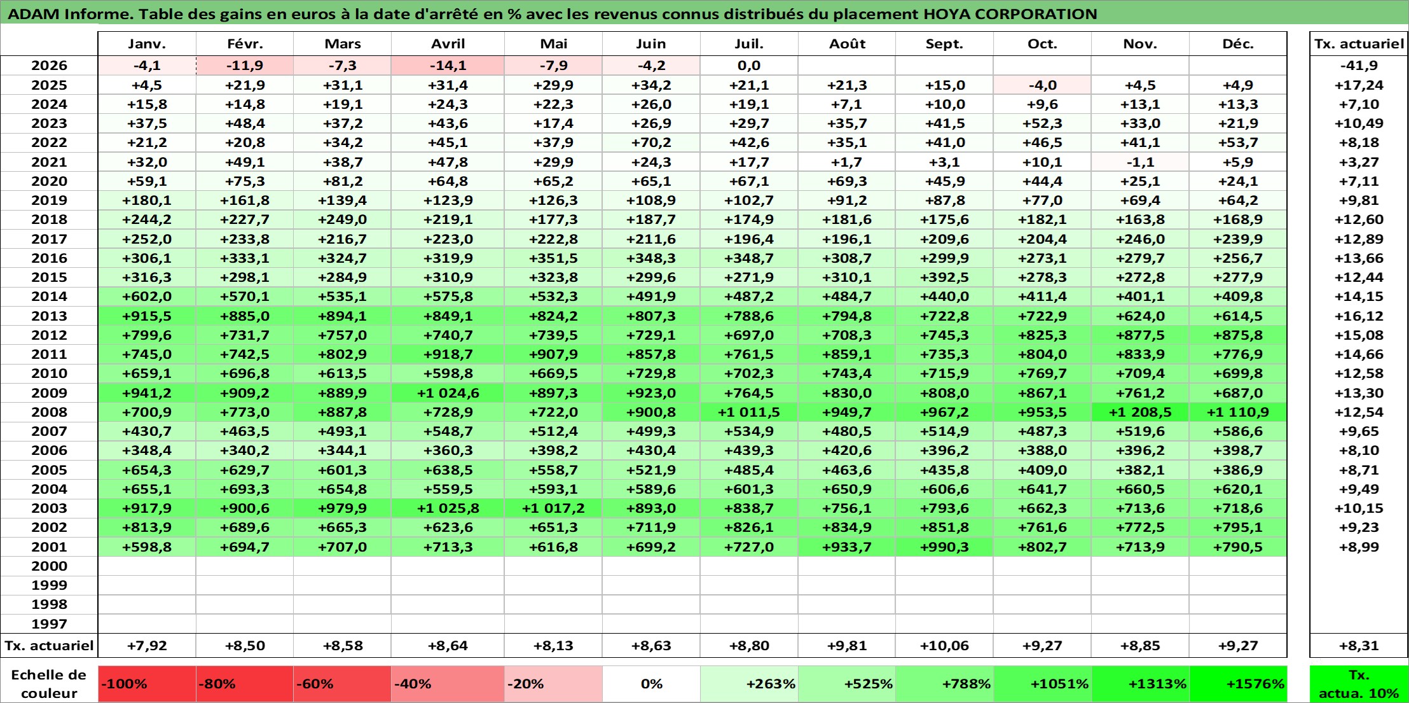Click the +180,1 cell for Janv. 2019

coord(147,200)
